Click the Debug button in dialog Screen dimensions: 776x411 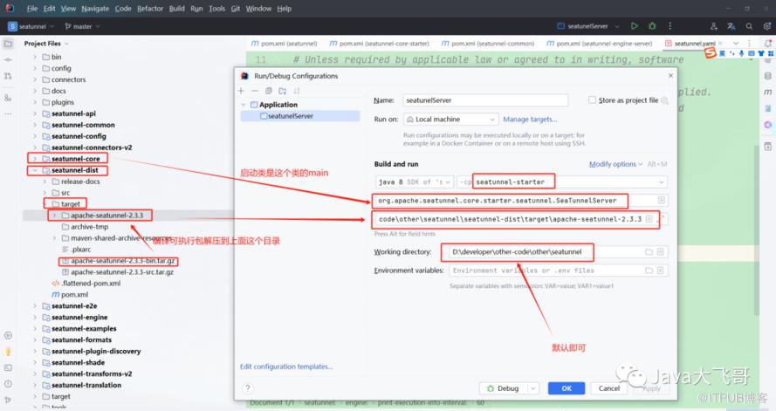click(504, 388)
